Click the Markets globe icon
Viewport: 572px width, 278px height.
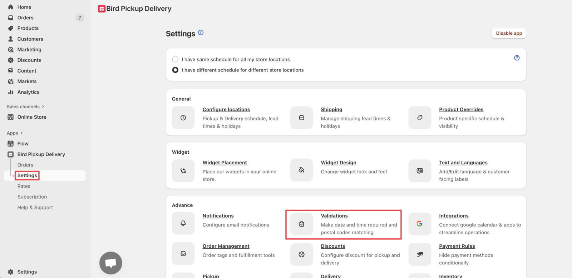point(11,81)
